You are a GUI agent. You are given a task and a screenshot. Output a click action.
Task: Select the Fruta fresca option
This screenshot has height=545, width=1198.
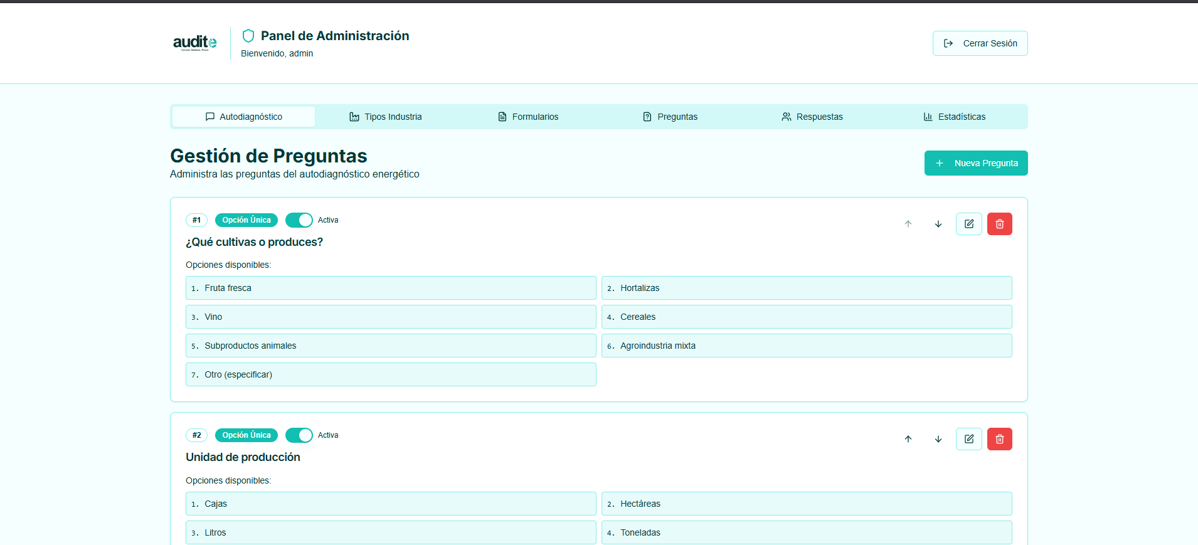tap(391, 288)
